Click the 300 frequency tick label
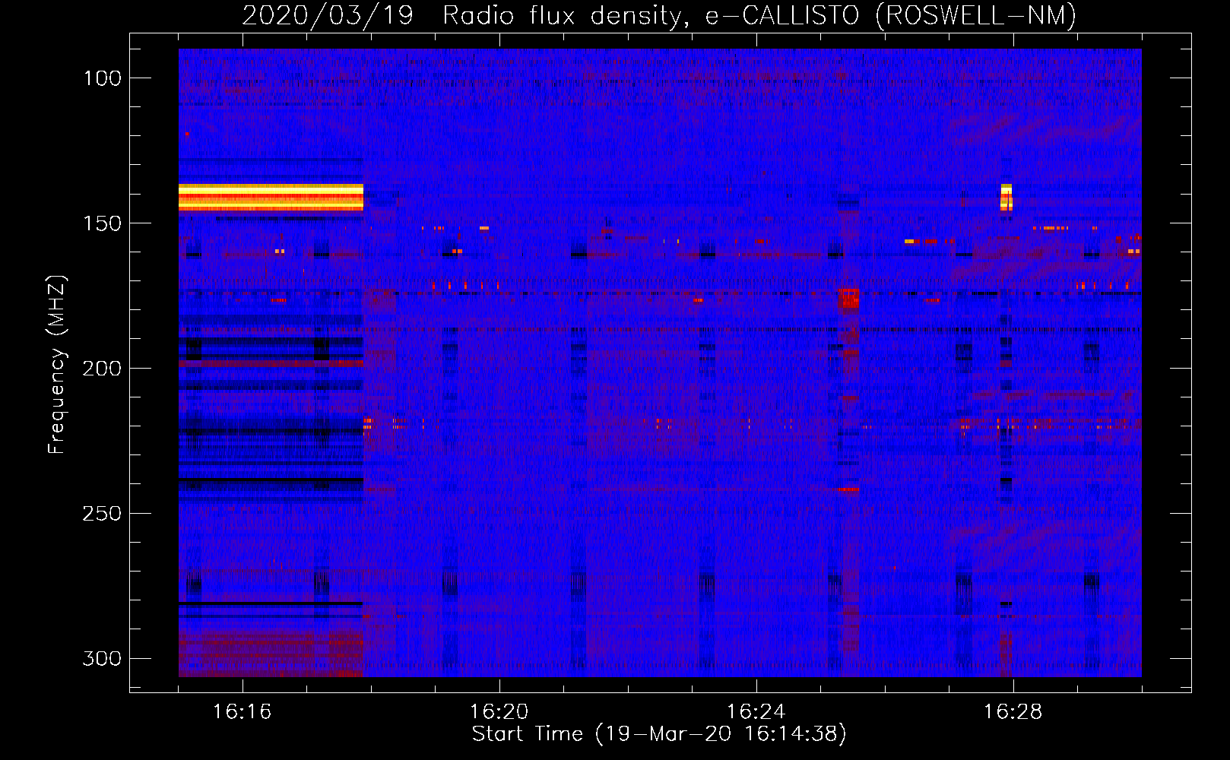Viewport: 1230px width, 760px height. click(x=103, y=658)
